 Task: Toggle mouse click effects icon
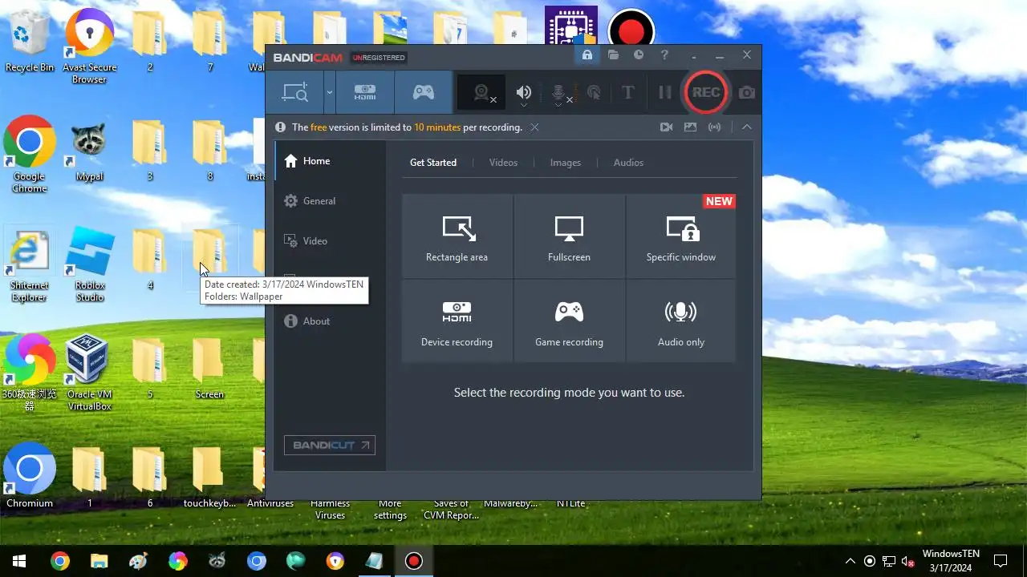click(x=594, y=92)
